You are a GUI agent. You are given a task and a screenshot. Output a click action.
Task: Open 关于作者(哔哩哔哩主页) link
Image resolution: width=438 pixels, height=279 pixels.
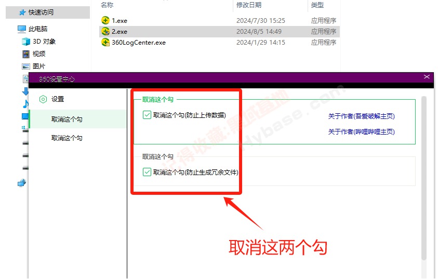[x=361, y=132]
